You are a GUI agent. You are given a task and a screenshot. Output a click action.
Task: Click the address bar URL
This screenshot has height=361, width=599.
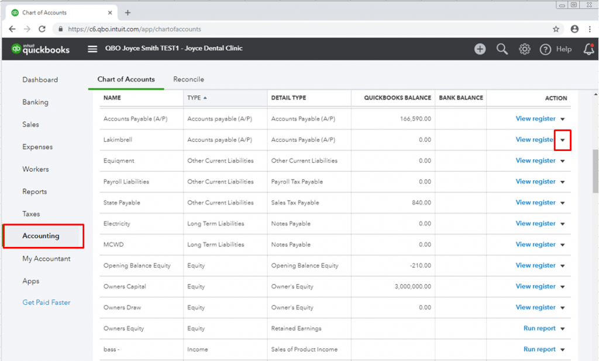(x=135, y=29)
